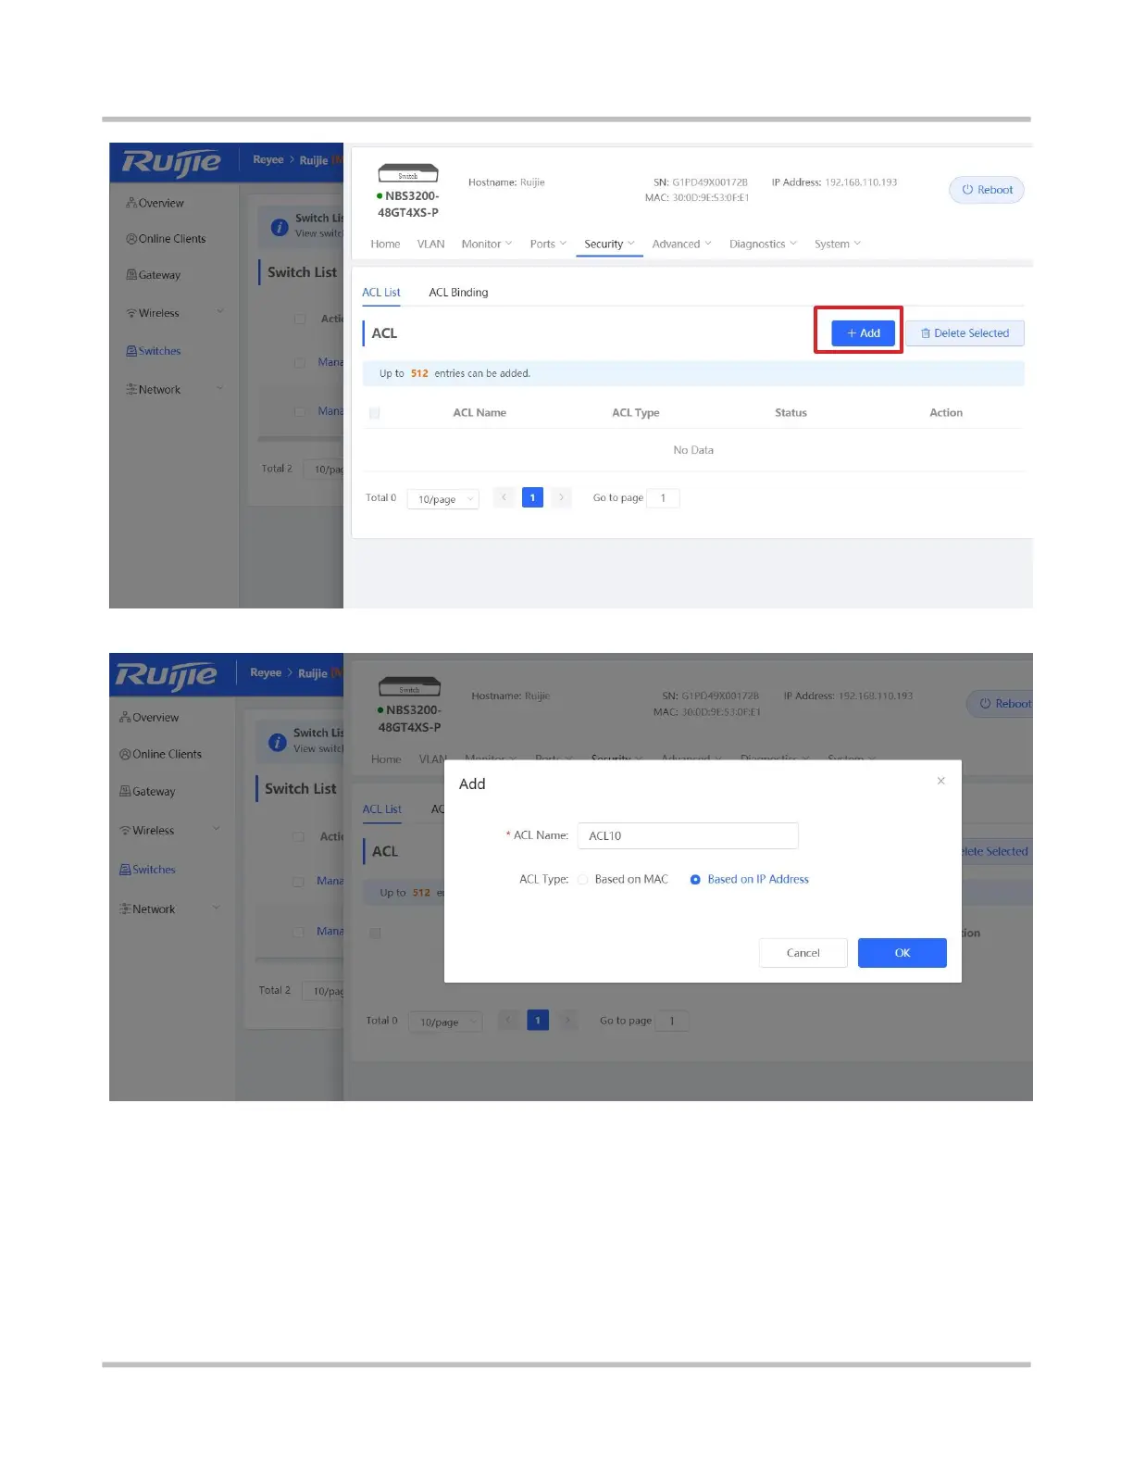This screenshot has height=1467, width=1133.
Task: Click the Overview icon in upper screenshot sidebar
Action: 131,204
